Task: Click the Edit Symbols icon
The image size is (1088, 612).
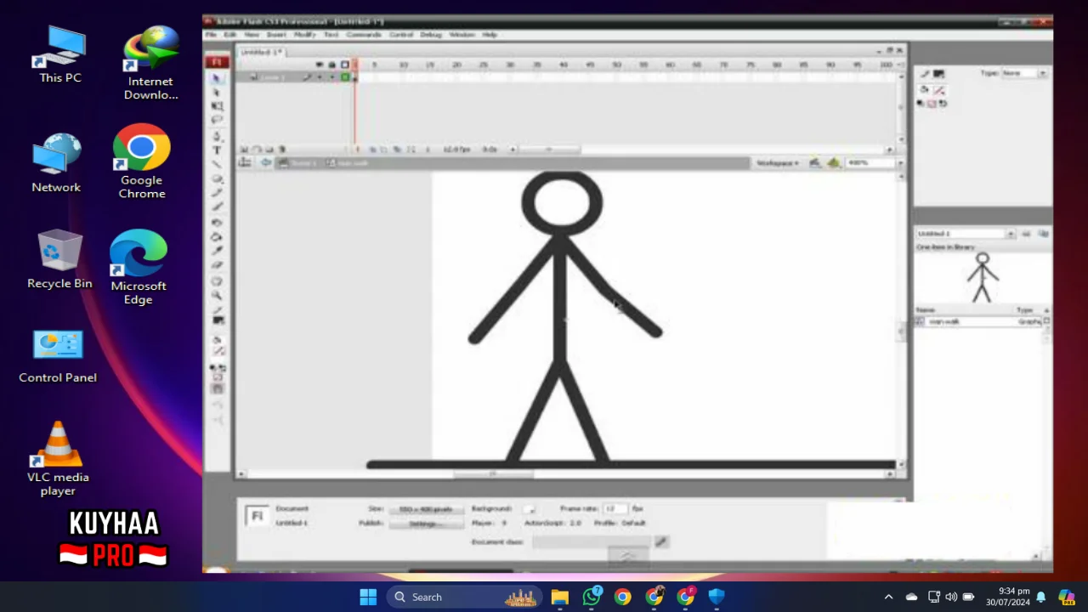Action: (834, 162)
